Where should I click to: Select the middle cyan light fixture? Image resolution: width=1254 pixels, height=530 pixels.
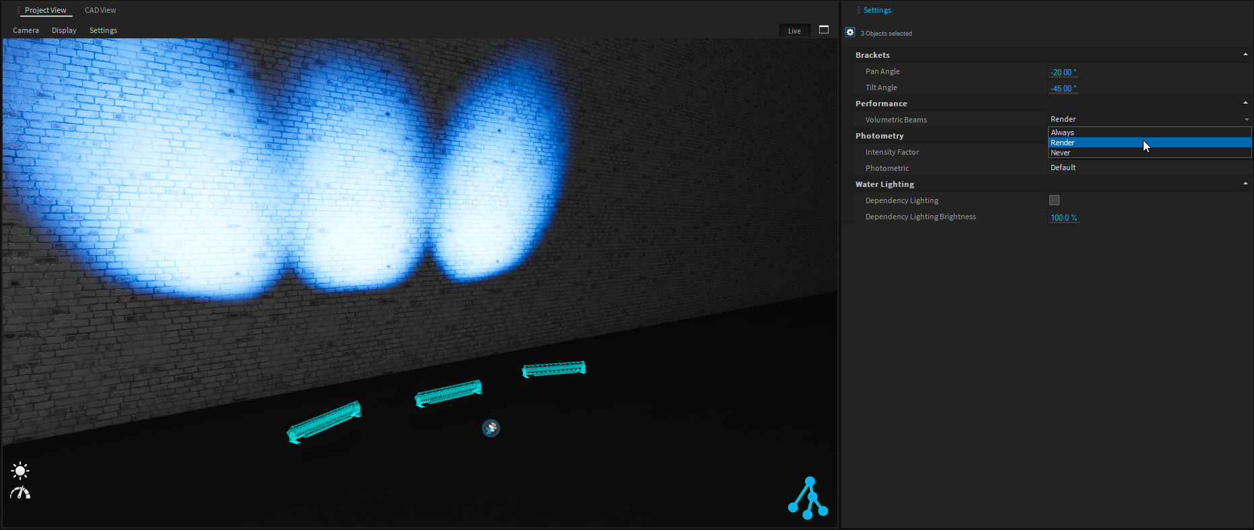click(x=448, y=393)
